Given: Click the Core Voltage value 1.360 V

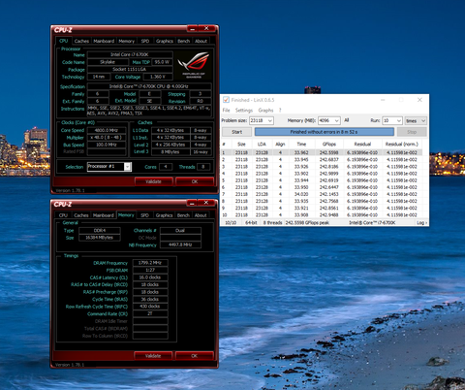Looking at the screenshot, I should [x=158, y=77].
